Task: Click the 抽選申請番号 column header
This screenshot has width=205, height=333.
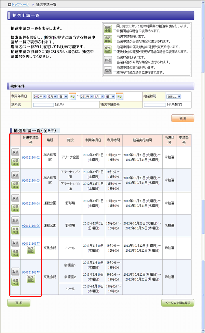Action: point(31,140)
